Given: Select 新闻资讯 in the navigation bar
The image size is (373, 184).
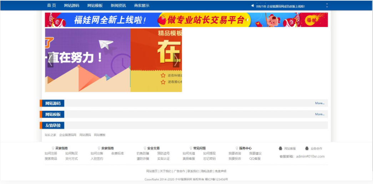Looking at the screenshot, I should tap(118, 6).
